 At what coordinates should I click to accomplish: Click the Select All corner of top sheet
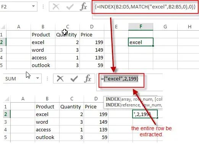point(3,27)
